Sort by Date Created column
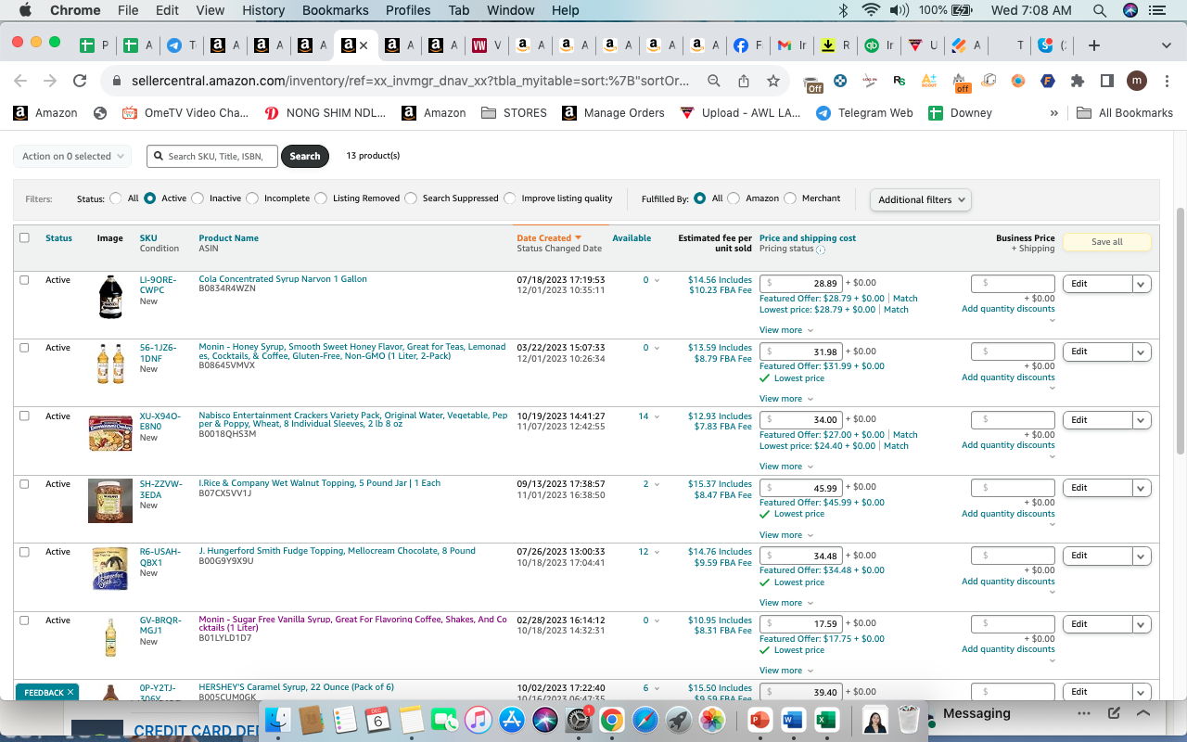 tap(549, 238)
